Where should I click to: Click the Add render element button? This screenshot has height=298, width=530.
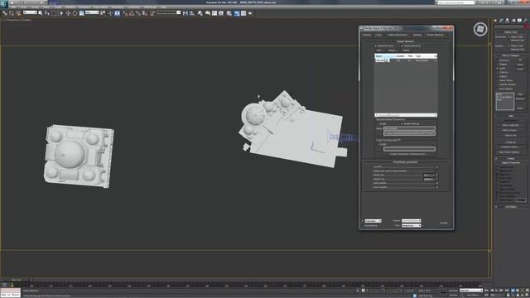point(379,50)
